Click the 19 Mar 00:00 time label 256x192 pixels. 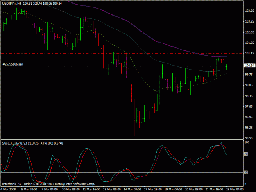[173, 190]
